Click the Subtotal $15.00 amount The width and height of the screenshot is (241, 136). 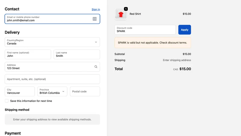coord(187,54)
